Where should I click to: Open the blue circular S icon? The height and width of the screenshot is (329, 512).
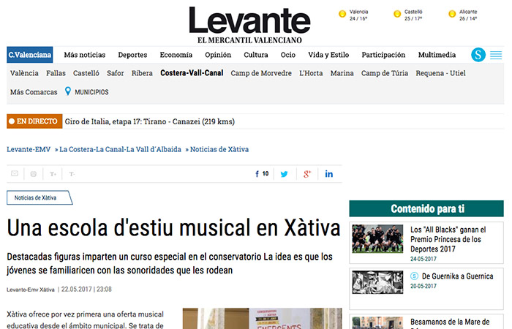coord(478,55)
